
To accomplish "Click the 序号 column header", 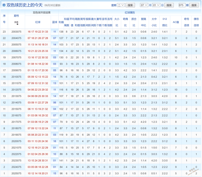I will point(4,19).
